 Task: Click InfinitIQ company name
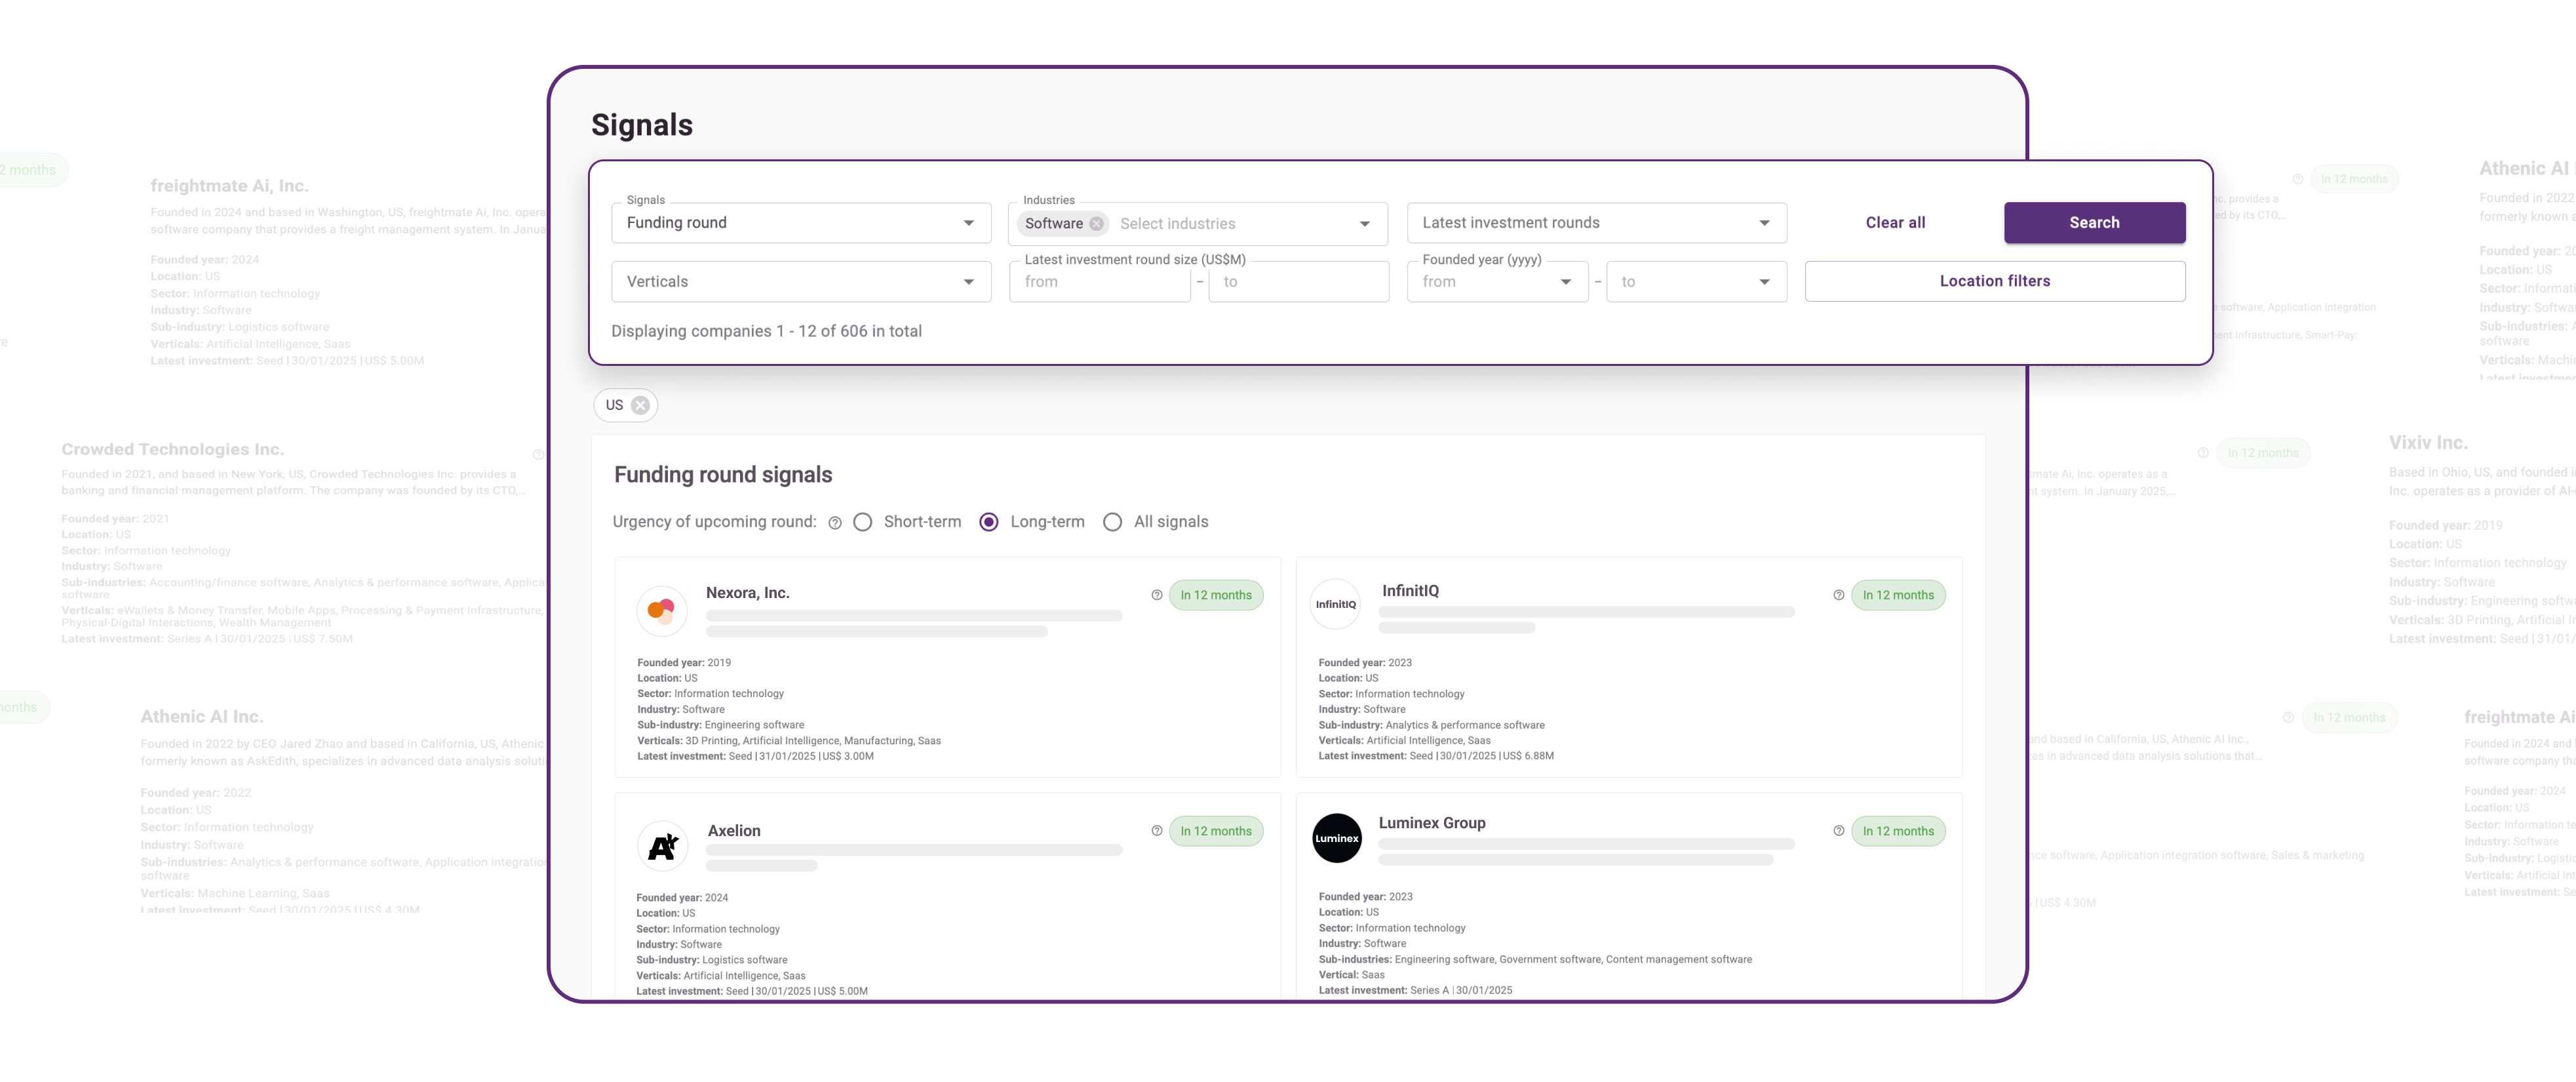(x=1410, y=591)
